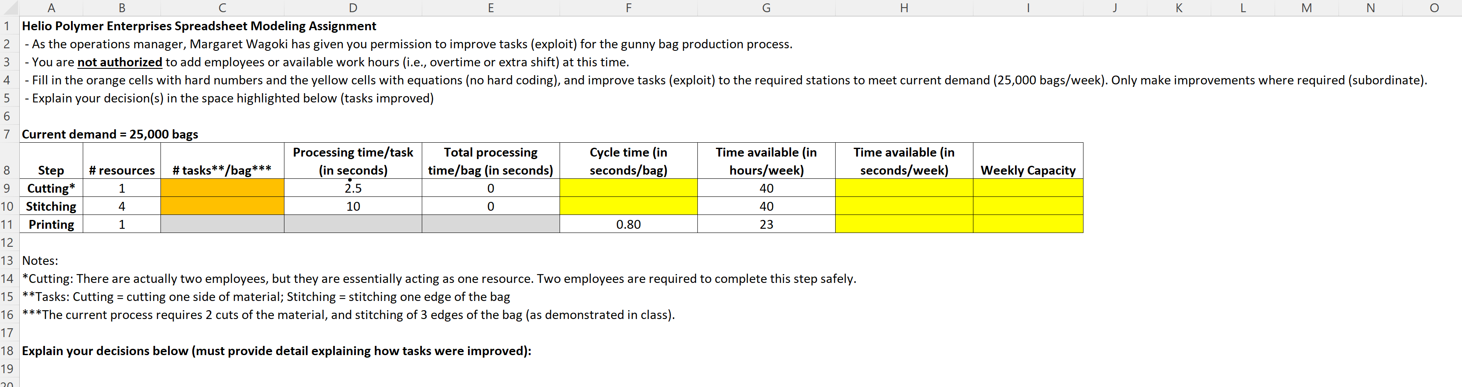Click the cell showing 10 seconds processing time
The height and width of the screenshot is (387, 1462).
[x=353, y=206]
